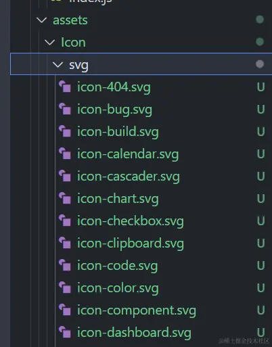Select the purple icon beside icon-build.svg
The height and width of the screenshot is (347, 272).
point(65,131)
